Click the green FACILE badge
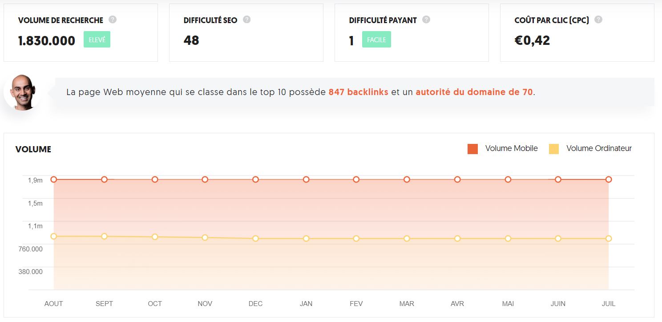 pyautogui.click(x=376, y=40)
